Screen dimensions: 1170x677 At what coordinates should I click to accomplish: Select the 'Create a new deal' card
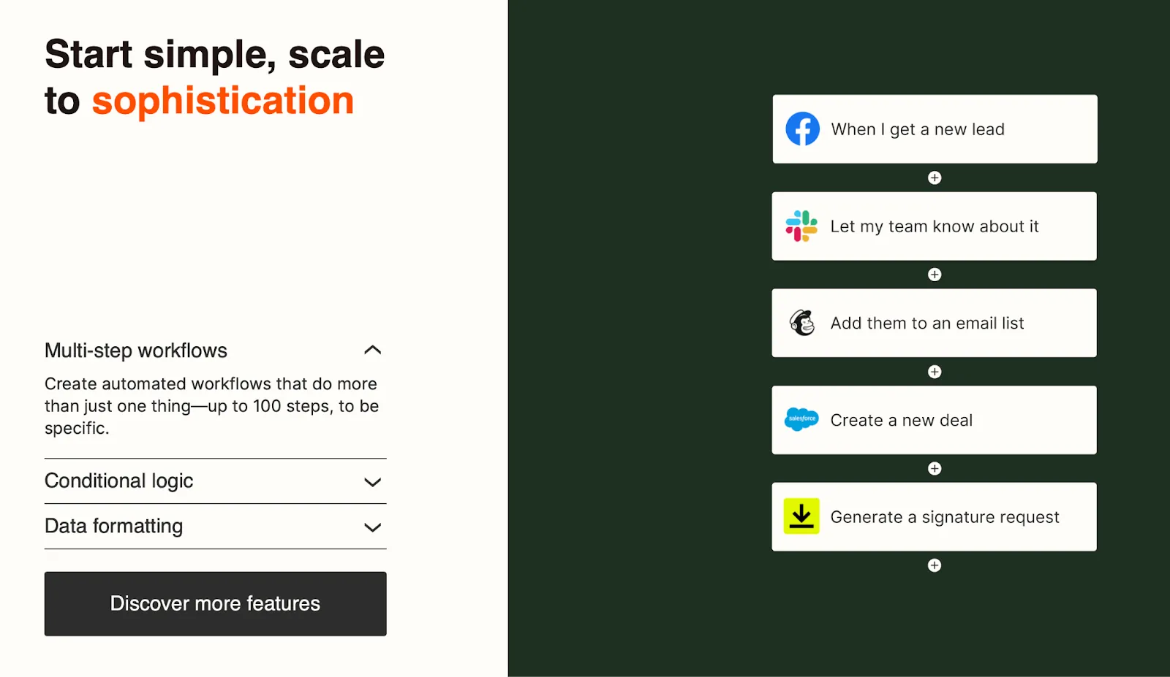point(935,420)
